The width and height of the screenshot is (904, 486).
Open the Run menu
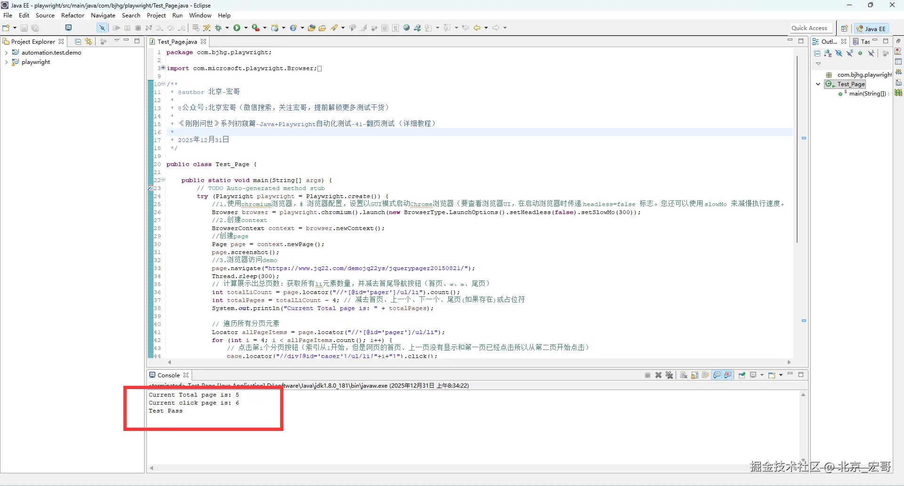click(178, 16)
